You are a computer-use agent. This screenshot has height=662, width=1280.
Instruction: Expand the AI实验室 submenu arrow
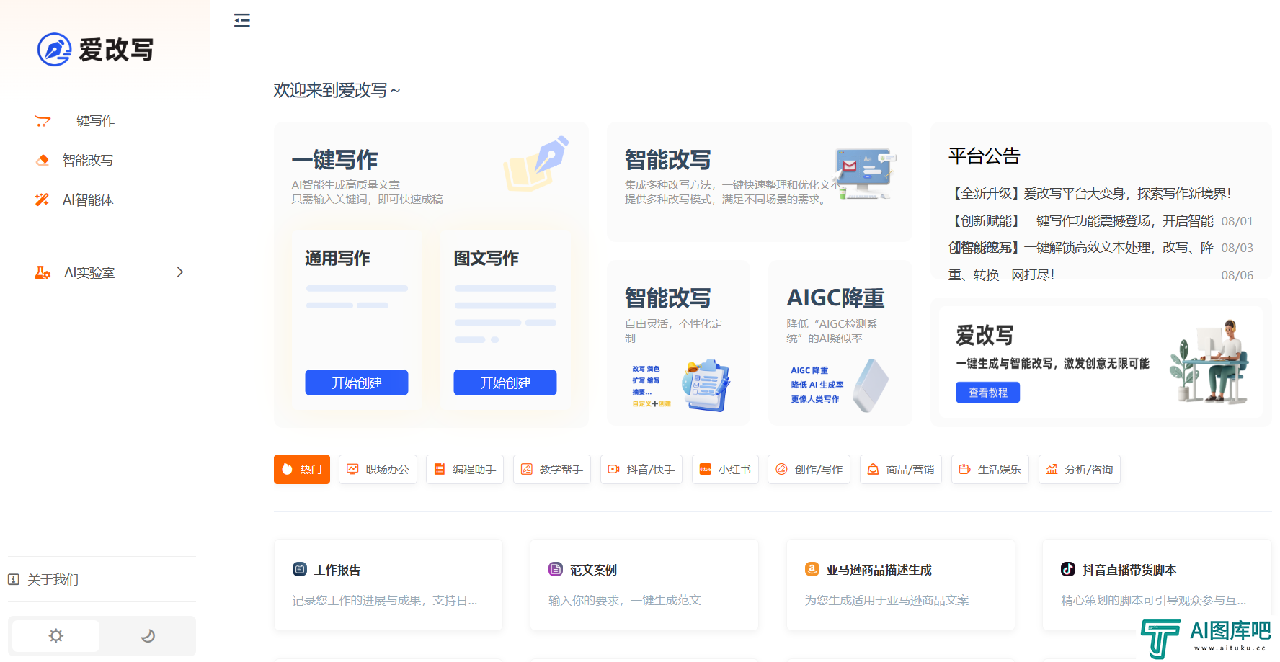click(x=180, y=272)
